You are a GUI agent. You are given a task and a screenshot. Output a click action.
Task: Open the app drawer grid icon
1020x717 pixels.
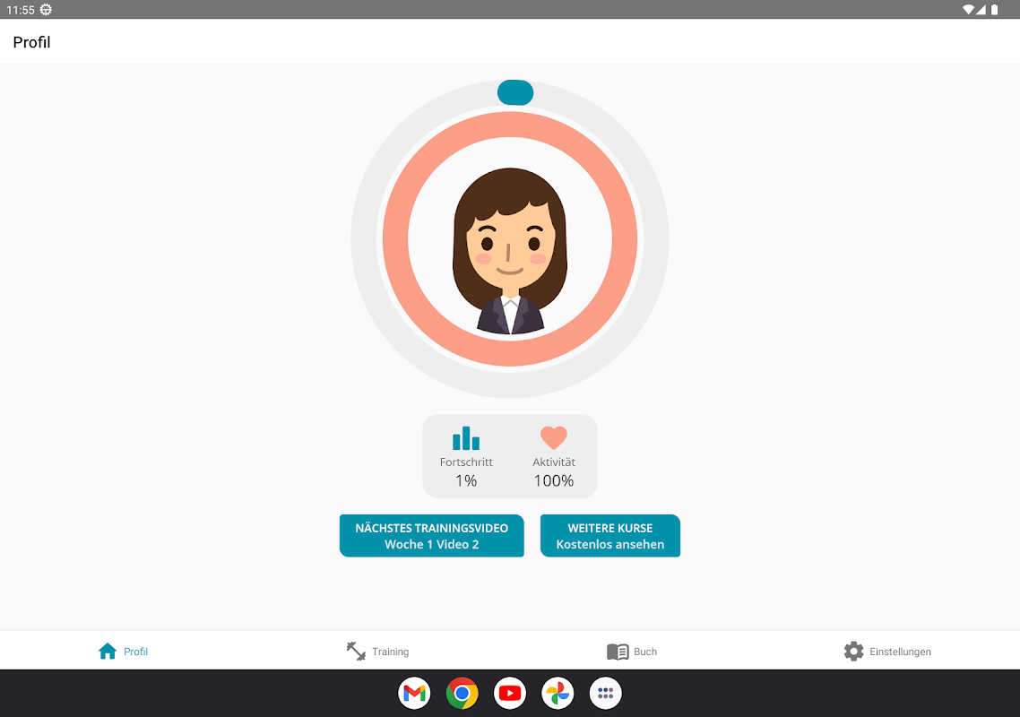click(606, 694)
